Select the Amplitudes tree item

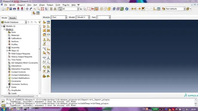(x=16, y=90)
